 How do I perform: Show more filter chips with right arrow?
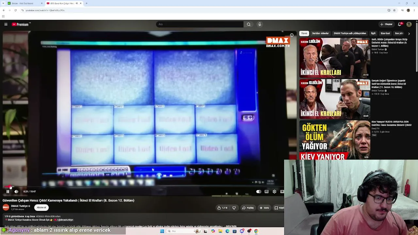point(409,34)
